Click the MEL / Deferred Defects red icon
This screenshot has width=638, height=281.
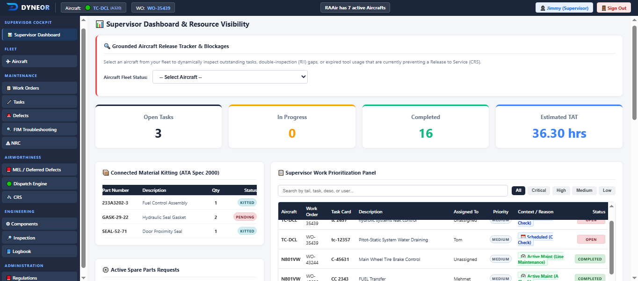pyautogui.click(x=9, y=170)
